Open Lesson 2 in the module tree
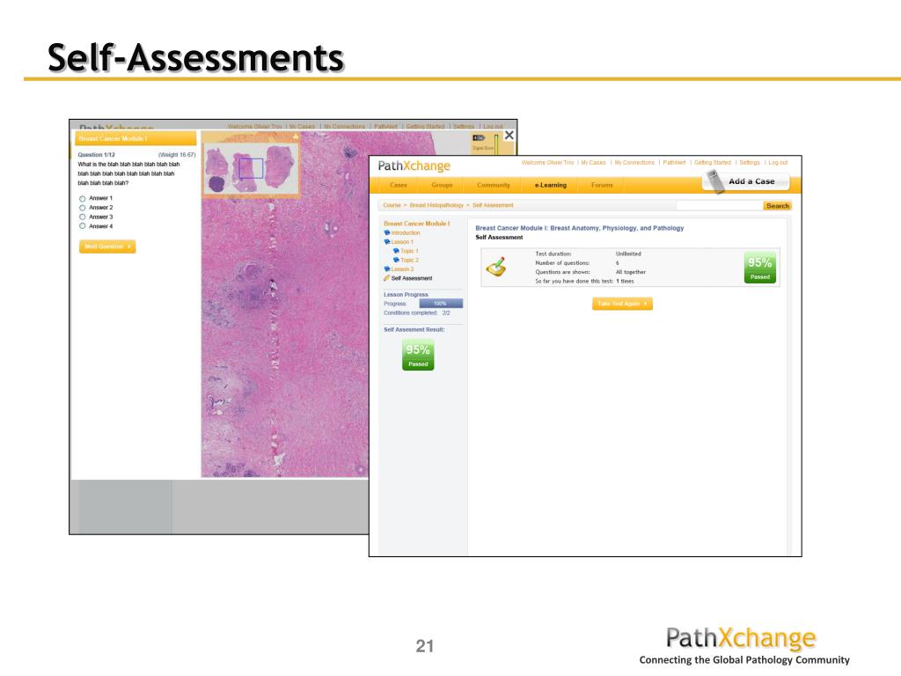The image size is (901, 676). click(402, 269)
